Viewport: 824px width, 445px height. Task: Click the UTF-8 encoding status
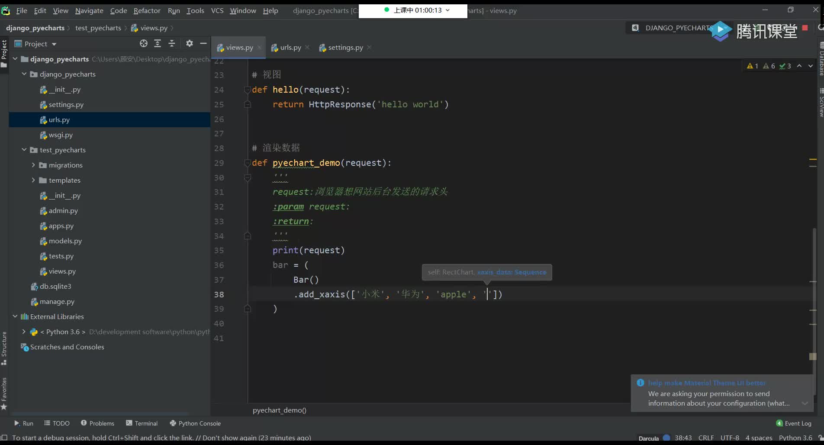[x=730, y=438]
